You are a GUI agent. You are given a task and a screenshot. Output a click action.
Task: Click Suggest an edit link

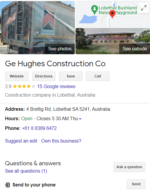[x=21, y=141]
